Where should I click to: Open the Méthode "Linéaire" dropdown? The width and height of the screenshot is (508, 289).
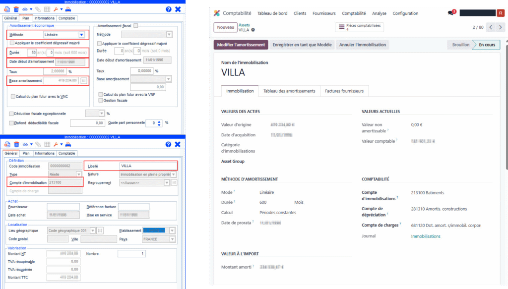click(x=81, y=35)
